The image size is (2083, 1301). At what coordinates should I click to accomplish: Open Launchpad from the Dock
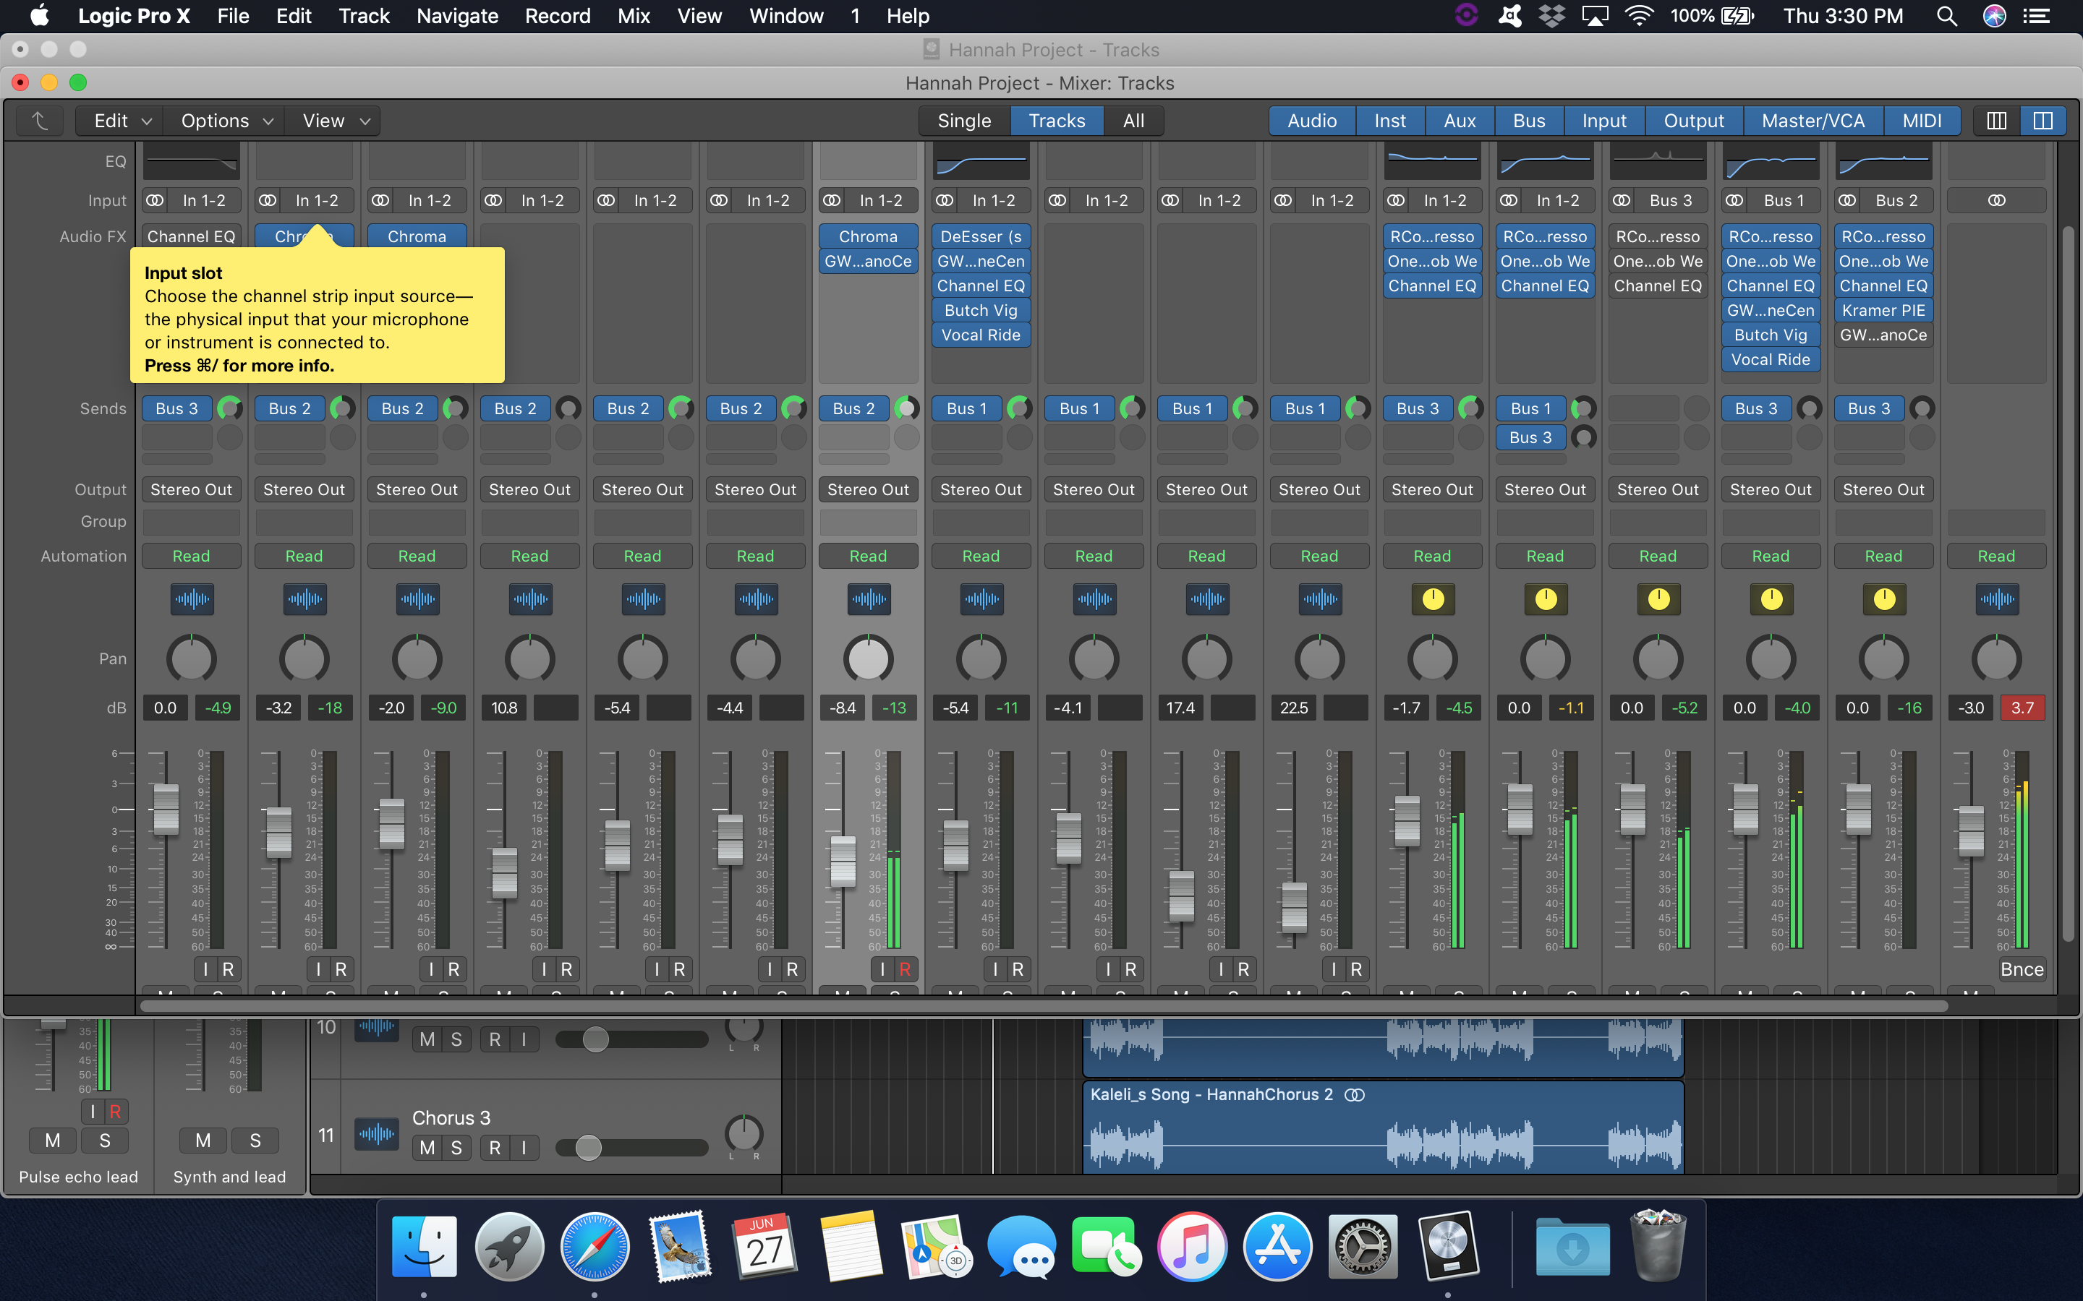click(x=510, y=1247)
